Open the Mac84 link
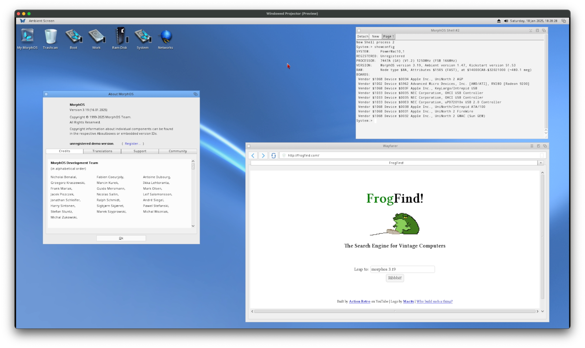Image resolution: width=585 pixels, height=348 pixels. 408,301
